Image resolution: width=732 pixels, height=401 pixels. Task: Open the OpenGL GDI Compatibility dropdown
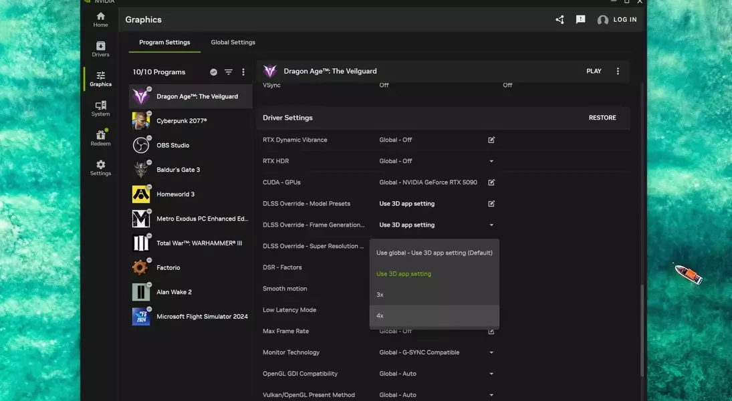(491, 374)
